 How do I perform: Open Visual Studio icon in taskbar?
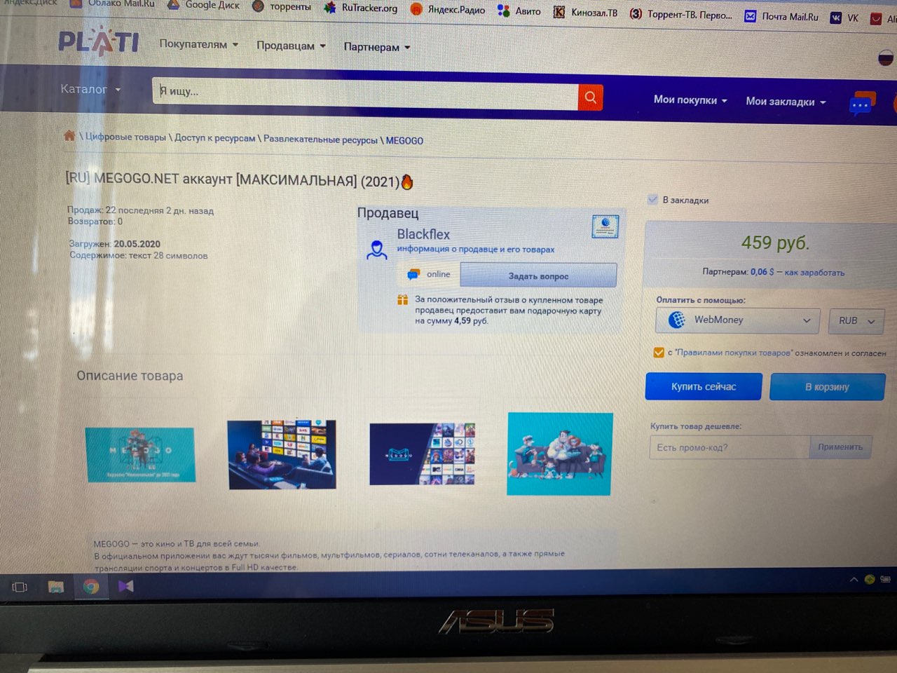[x=126, y=586]
